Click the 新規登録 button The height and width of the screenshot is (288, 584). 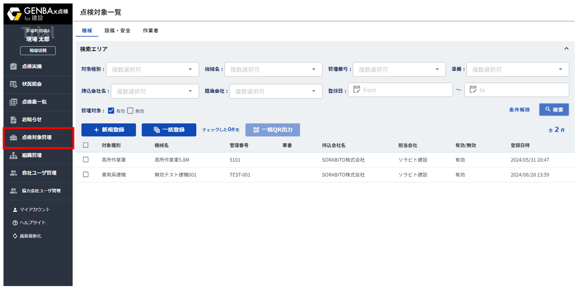click(x=108, y=130)
